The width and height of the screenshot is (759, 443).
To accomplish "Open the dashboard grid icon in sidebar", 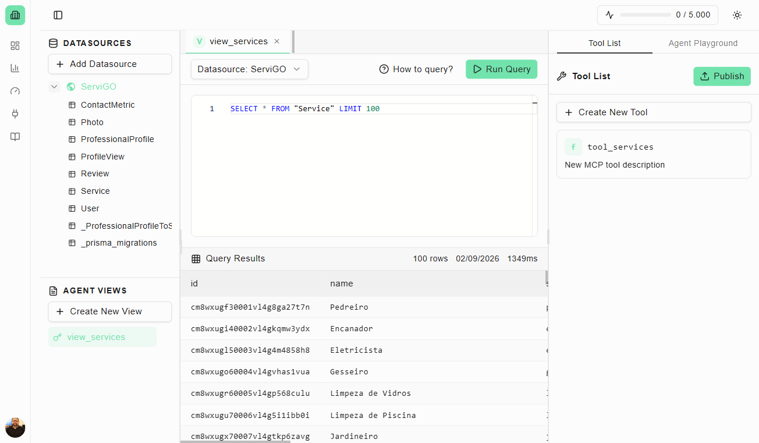I will pyautogui.click(x=15, y=45).
